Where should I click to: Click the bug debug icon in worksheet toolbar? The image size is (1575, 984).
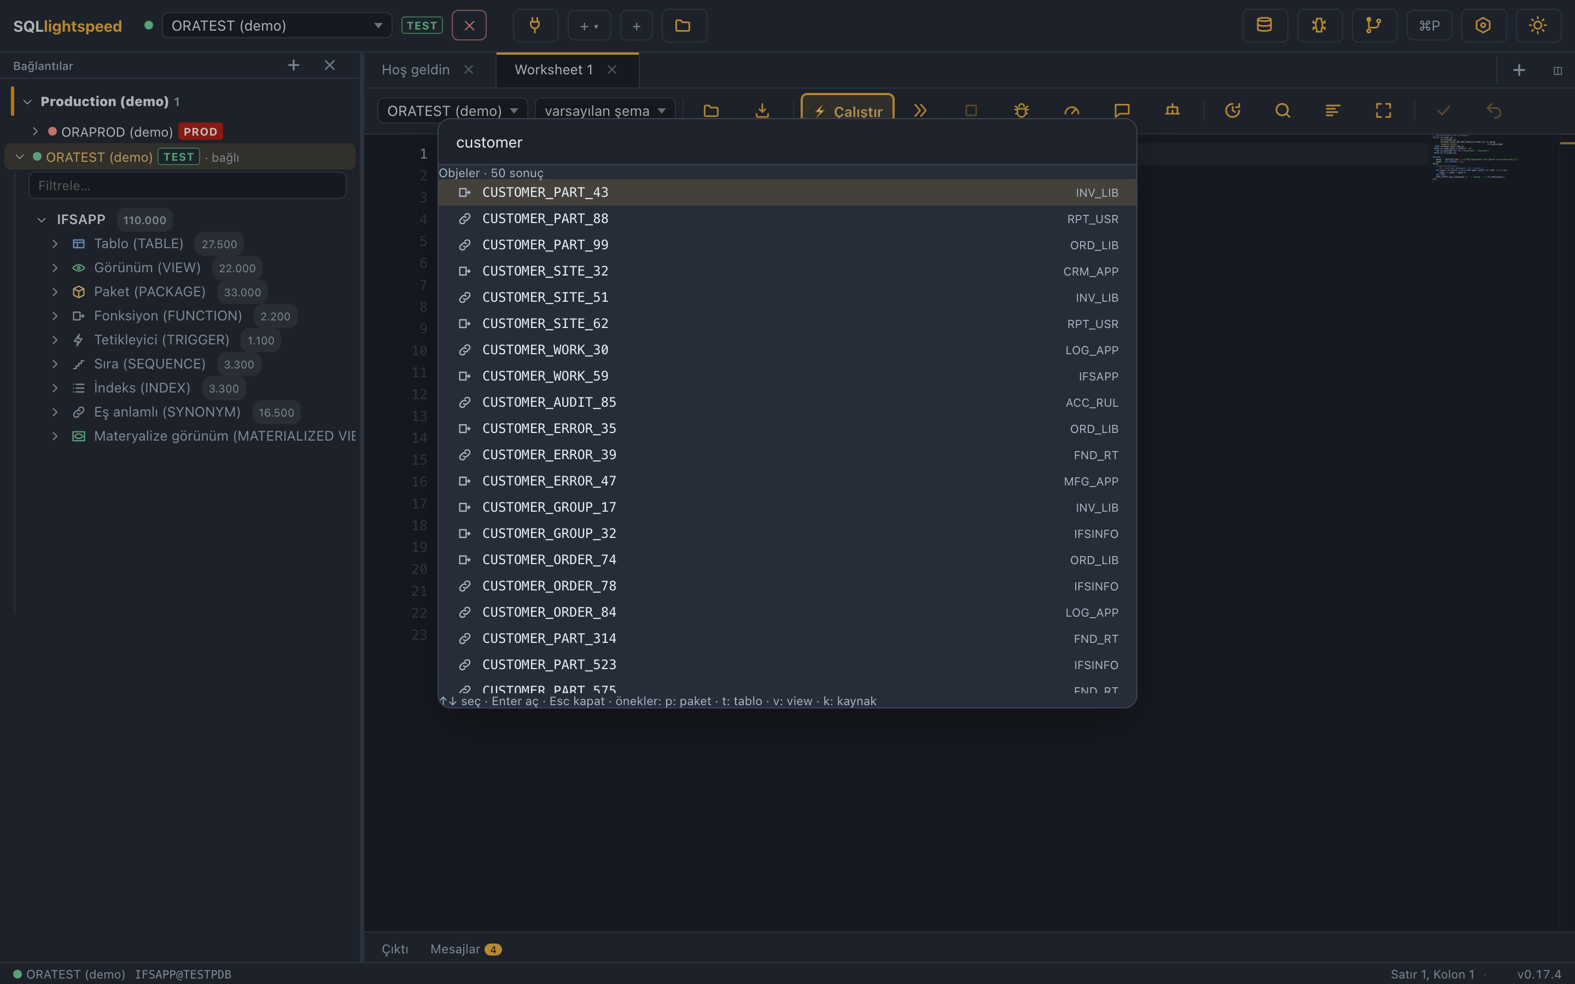pyautogui.click(x=1021, y=110)
